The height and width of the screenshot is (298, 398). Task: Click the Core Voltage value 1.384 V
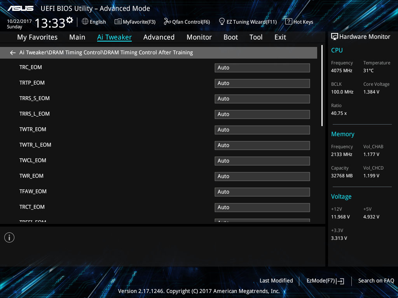pyautogui.click(x=371, y=92)
